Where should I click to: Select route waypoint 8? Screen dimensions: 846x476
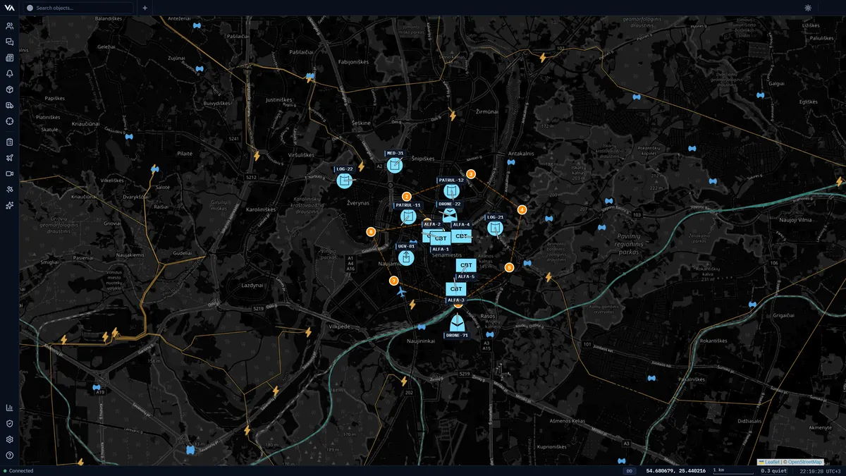pos(371,231)
